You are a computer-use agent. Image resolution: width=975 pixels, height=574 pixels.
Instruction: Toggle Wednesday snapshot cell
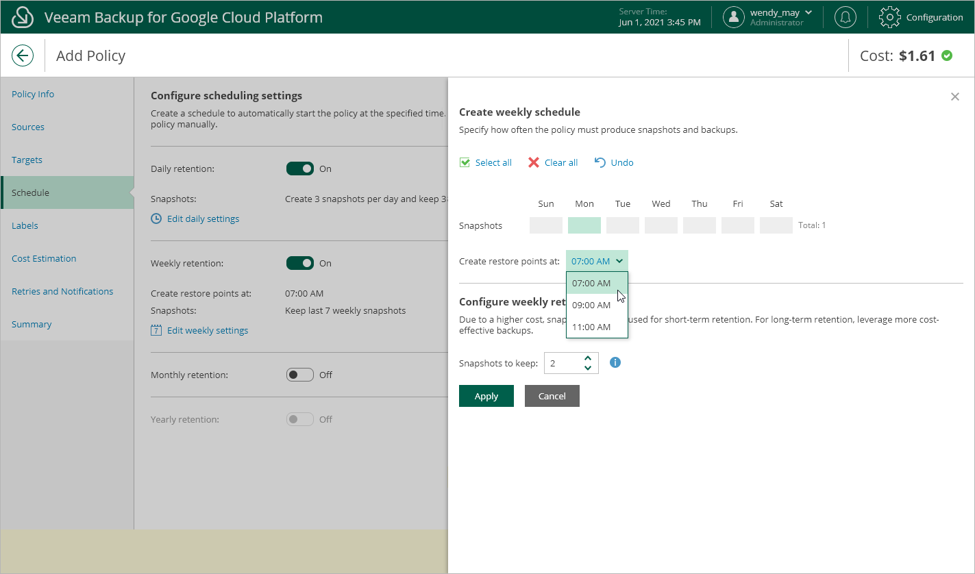pyautogui.click(x=661, y=225)
